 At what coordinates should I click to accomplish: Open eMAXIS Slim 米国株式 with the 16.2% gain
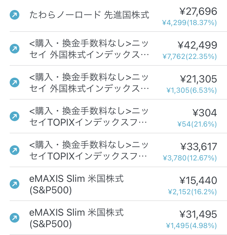[76, 184]
